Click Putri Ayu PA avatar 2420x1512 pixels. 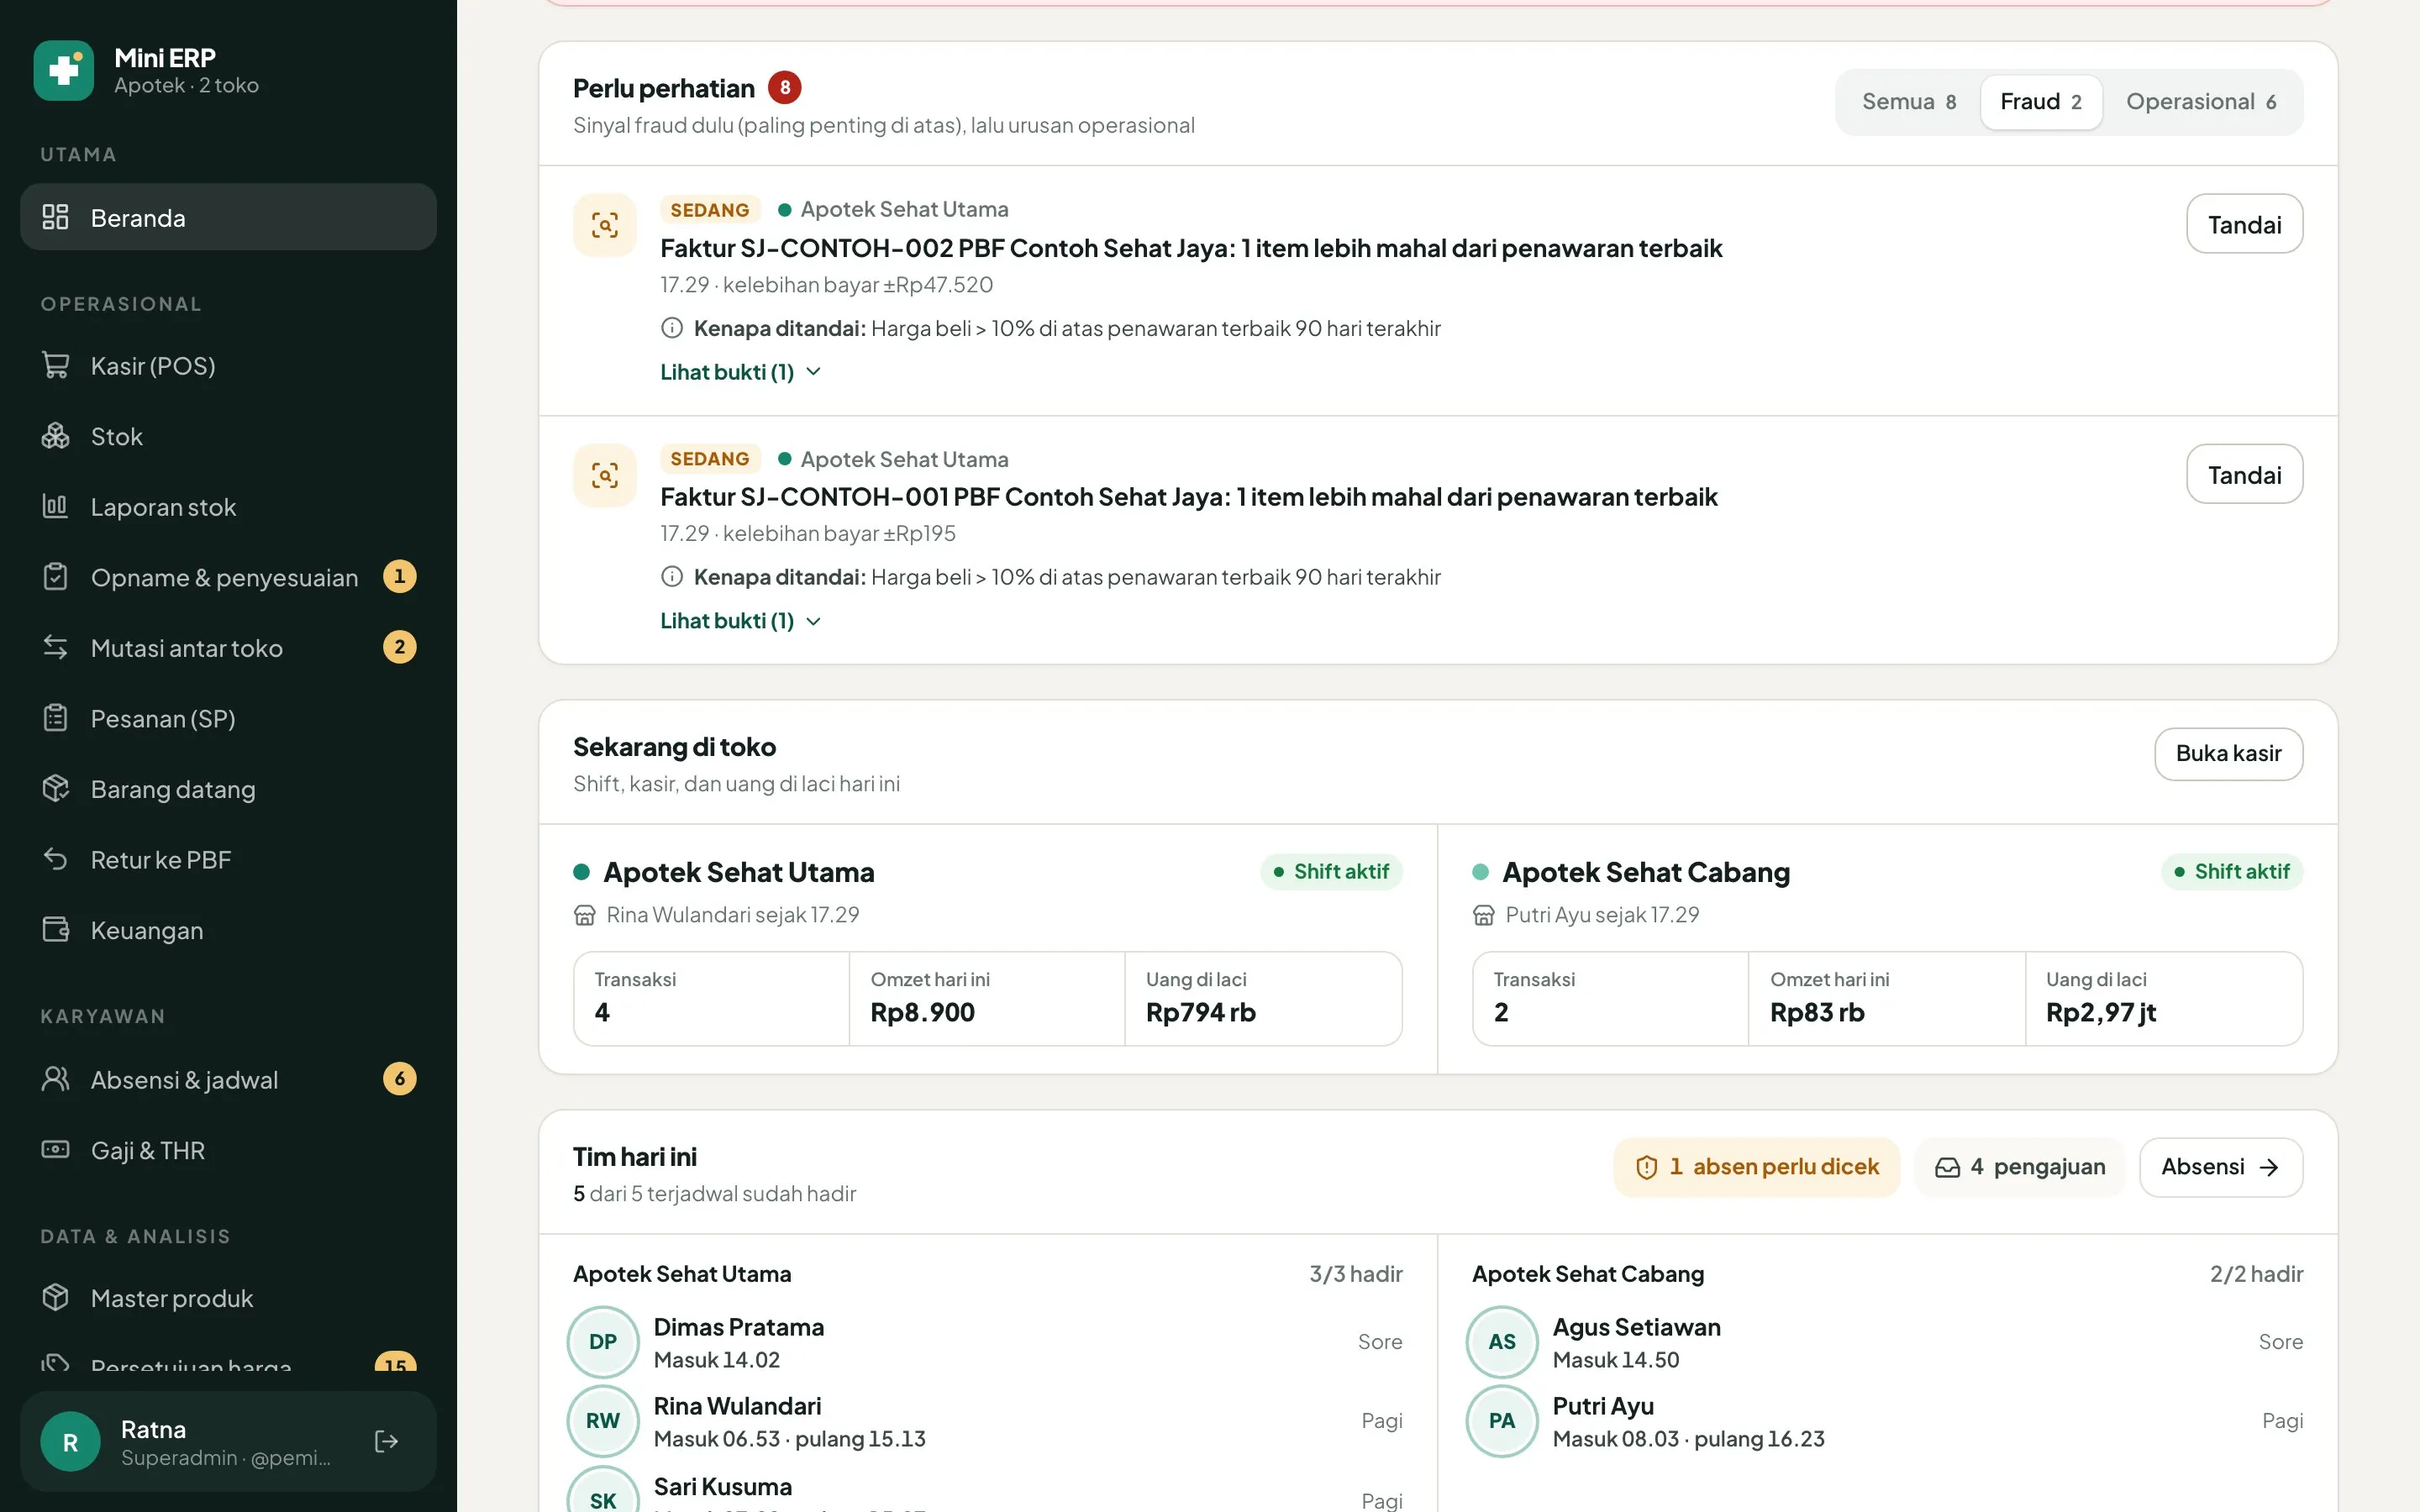pos(1502,1421)
